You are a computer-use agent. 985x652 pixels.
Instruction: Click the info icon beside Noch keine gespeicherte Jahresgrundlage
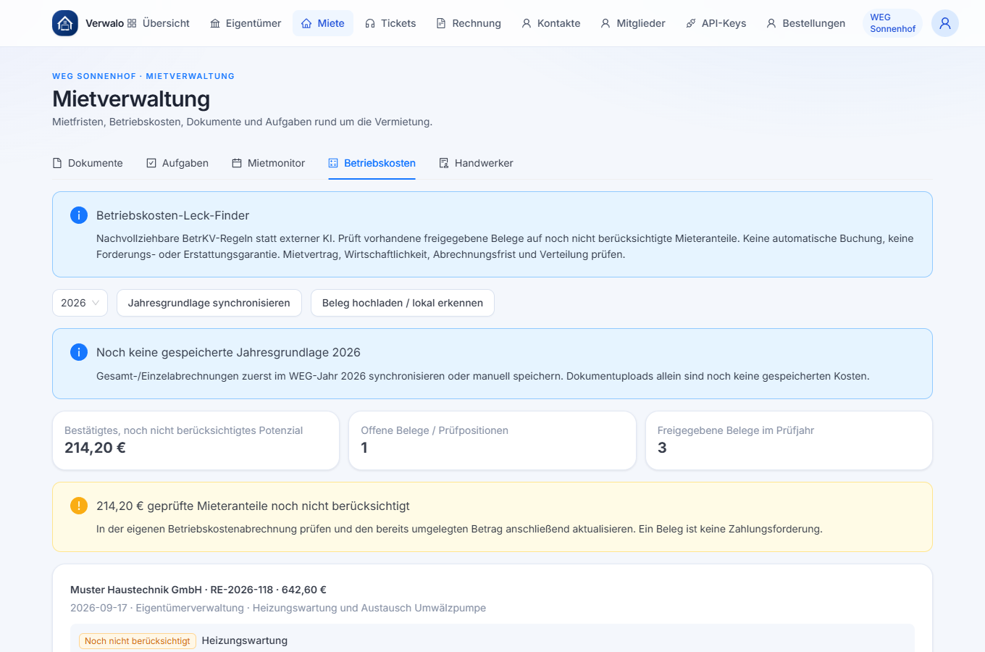point(79,352)
